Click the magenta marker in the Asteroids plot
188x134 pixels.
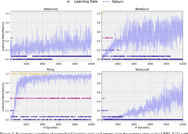[11, 38]
